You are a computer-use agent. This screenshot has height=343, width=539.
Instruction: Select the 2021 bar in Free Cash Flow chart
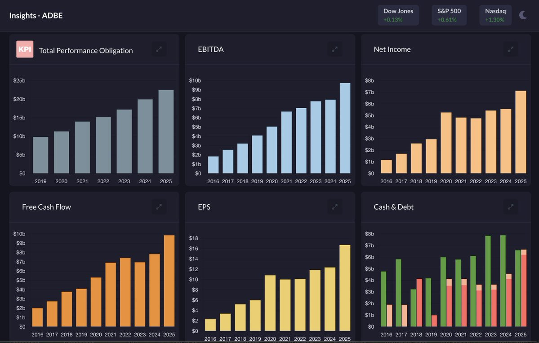[x=111, y=295]
